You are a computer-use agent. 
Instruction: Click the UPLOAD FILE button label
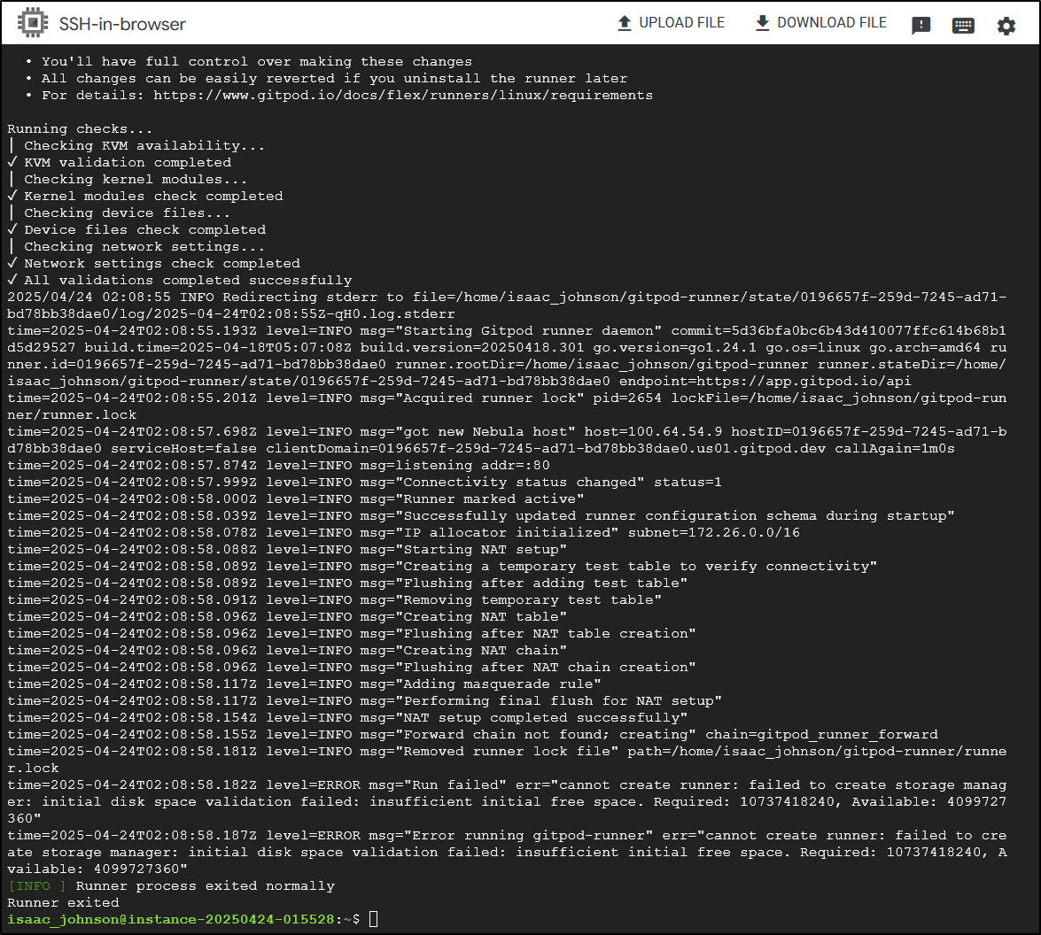coord(682,23)
